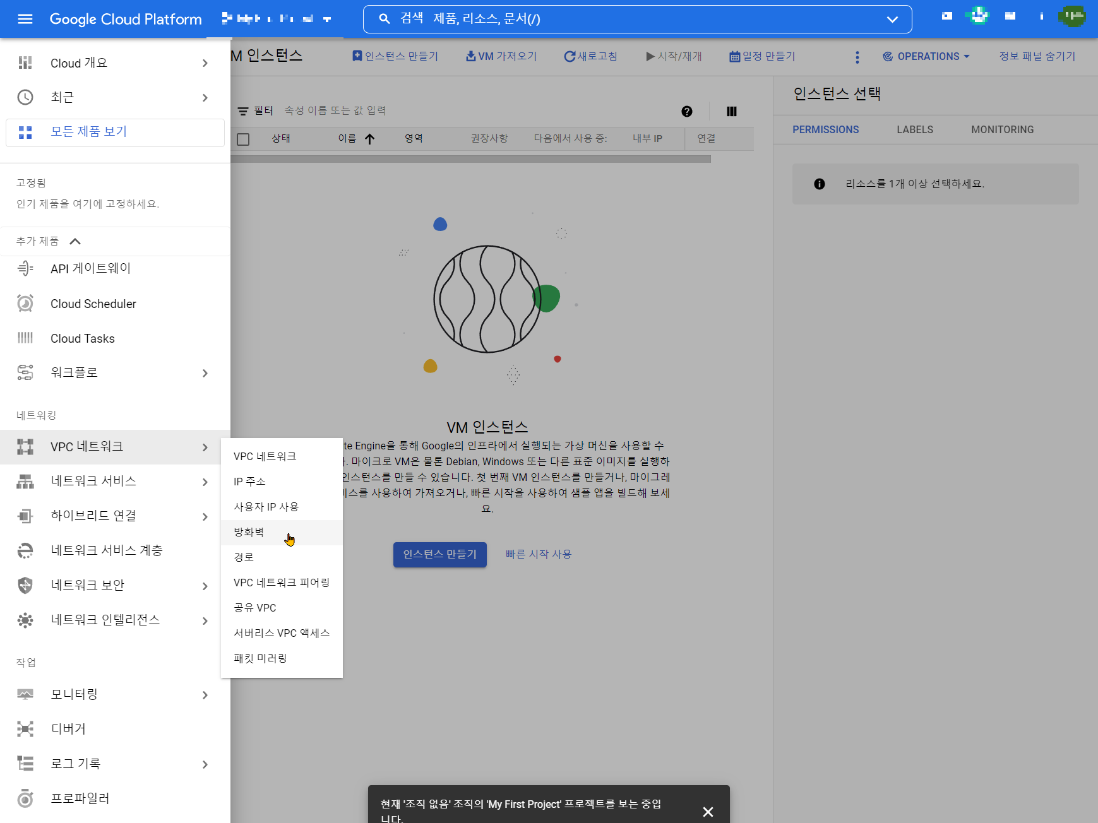This screenshot has height=823, width=1098.
Task: Expand the 네트워크 보안 submenu arrow
Action: click(205, 586)
